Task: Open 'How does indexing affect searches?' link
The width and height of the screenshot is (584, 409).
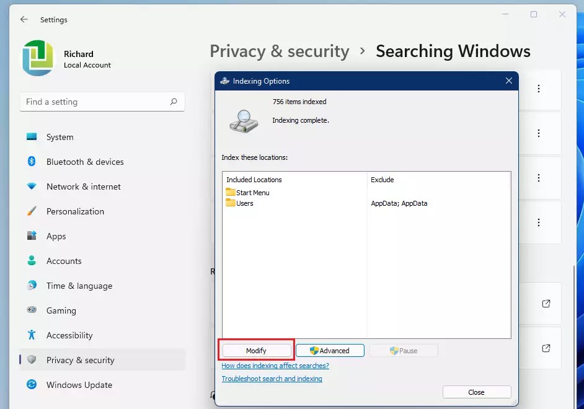Action: coord(275,366)
